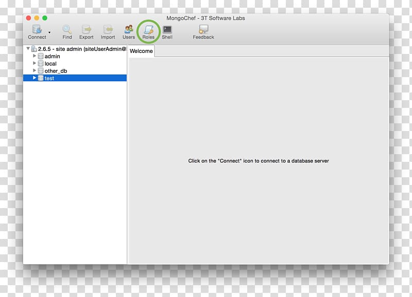Close the MongoChef window
Screen dimensions: 412x297
[28, 18]
